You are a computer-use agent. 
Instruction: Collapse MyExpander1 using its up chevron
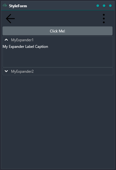6,40
